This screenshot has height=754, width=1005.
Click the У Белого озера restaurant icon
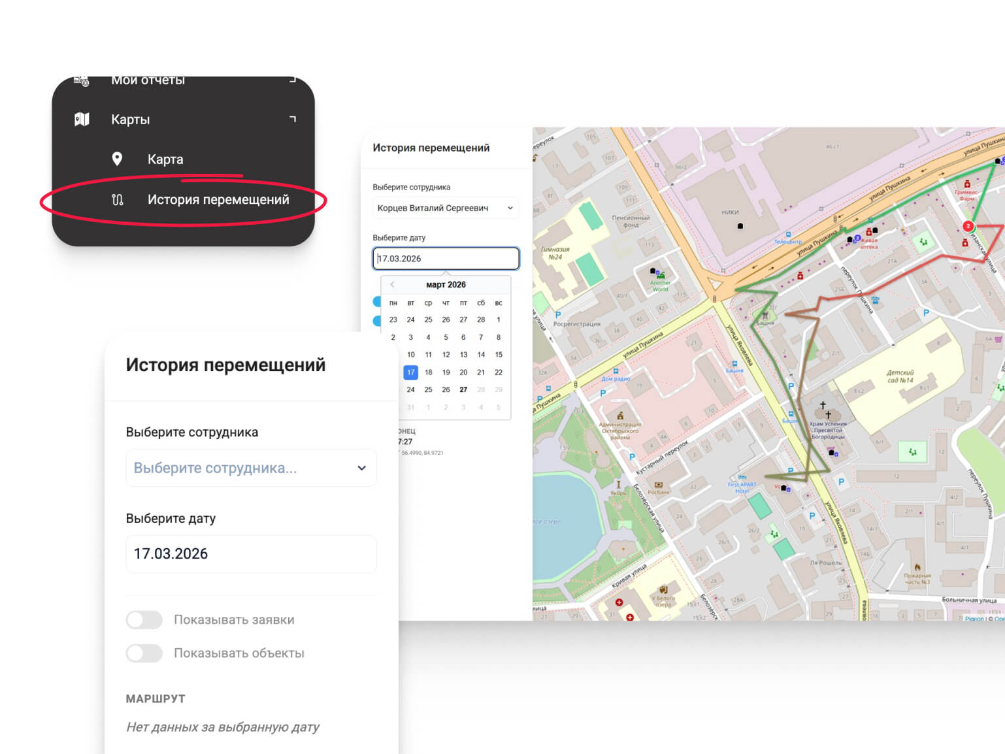pos(663,589)
